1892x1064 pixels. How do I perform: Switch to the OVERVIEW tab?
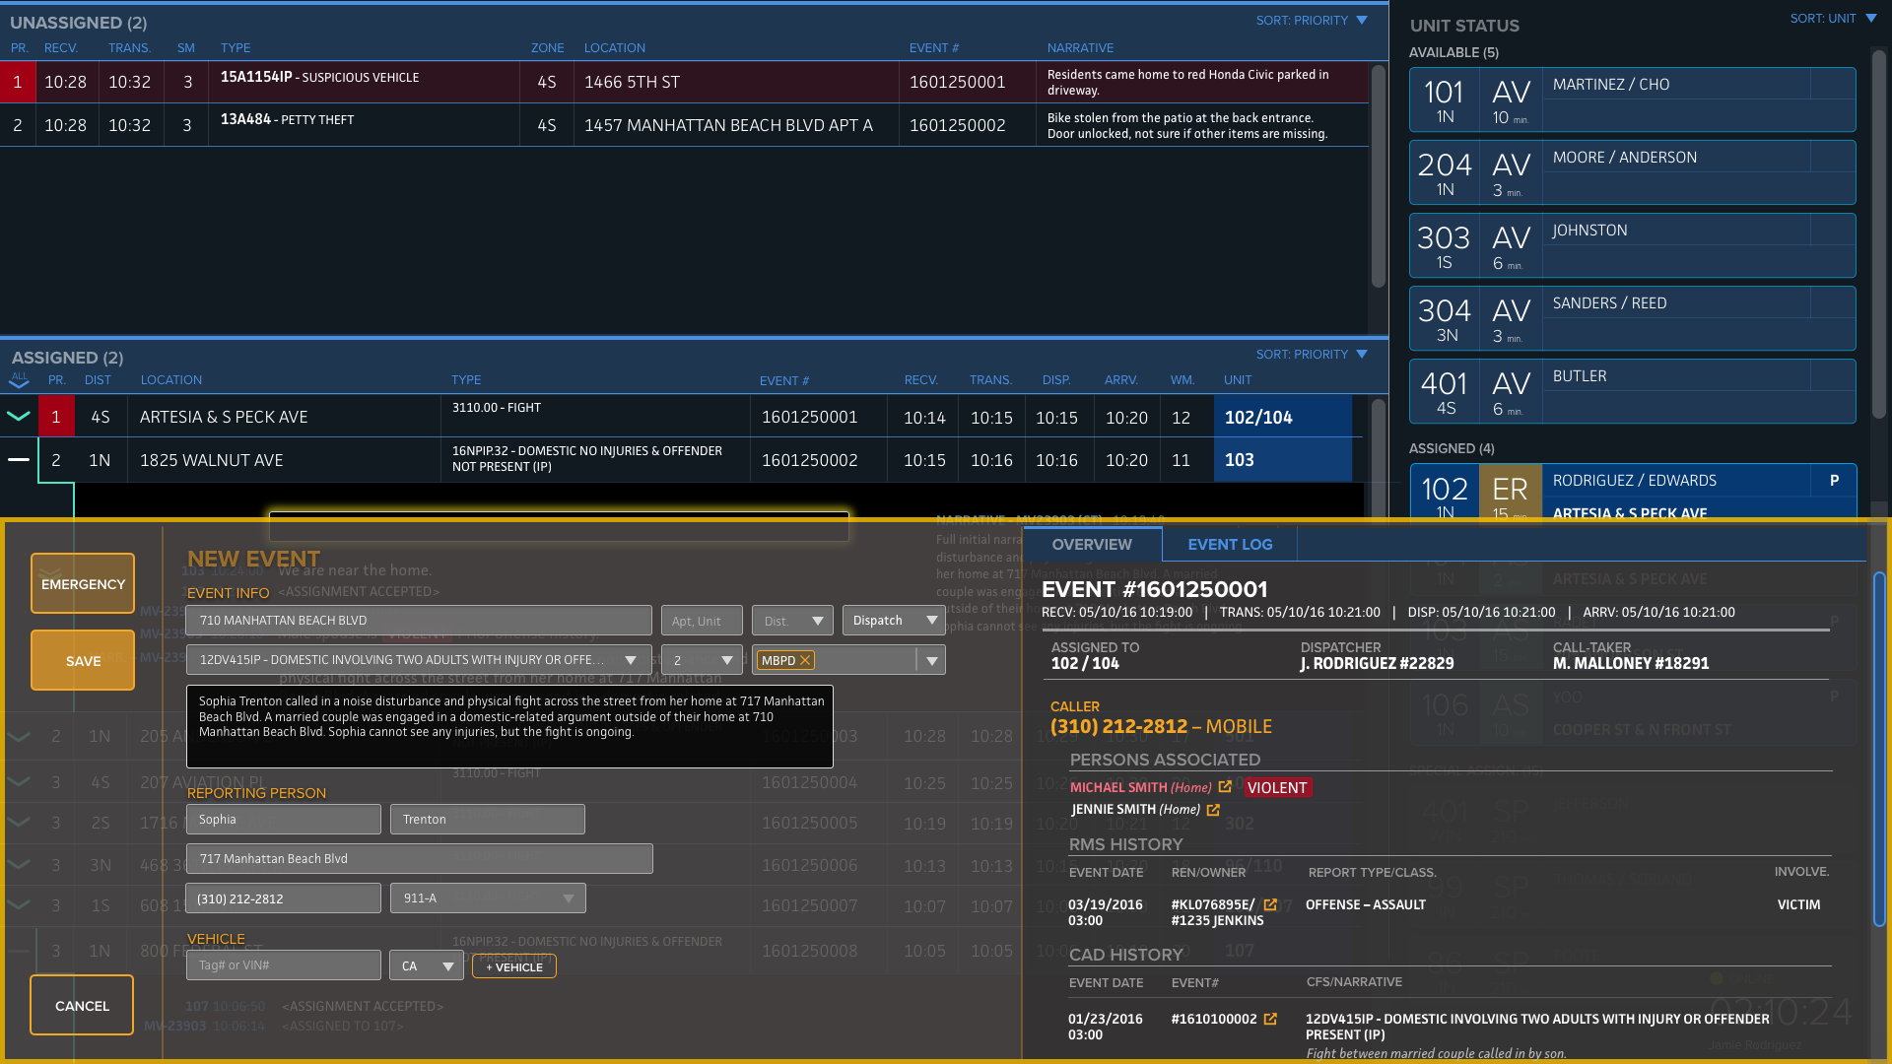(x=1092, y=544)
